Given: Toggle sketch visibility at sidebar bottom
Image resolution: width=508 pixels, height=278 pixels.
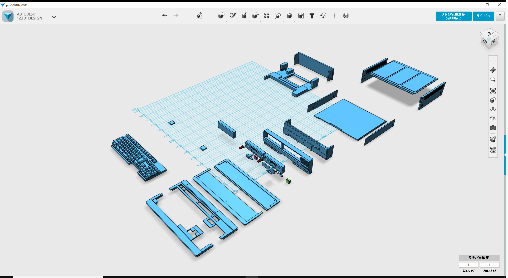Looking at the screenshot, I should 493,150.
